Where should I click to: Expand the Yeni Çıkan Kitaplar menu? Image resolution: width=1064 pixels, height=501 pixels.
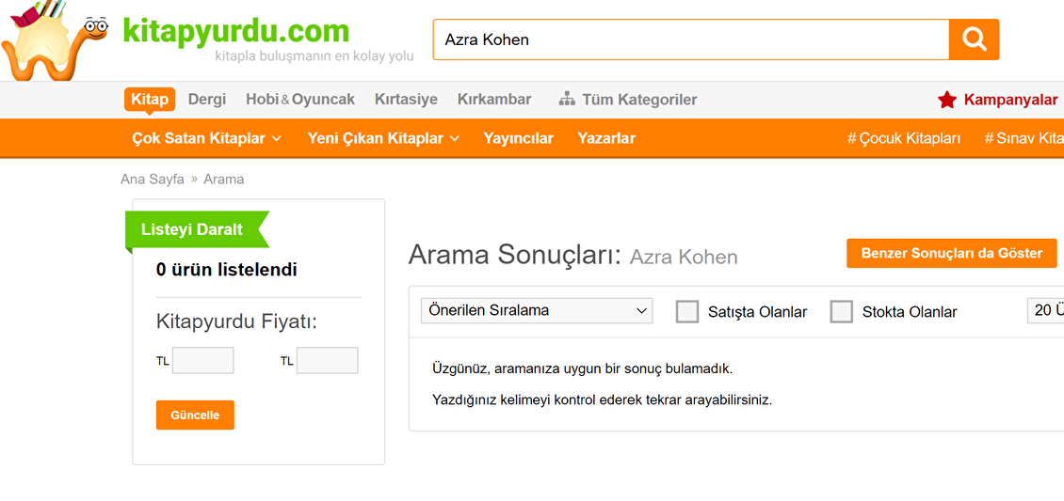click(383, 138)
